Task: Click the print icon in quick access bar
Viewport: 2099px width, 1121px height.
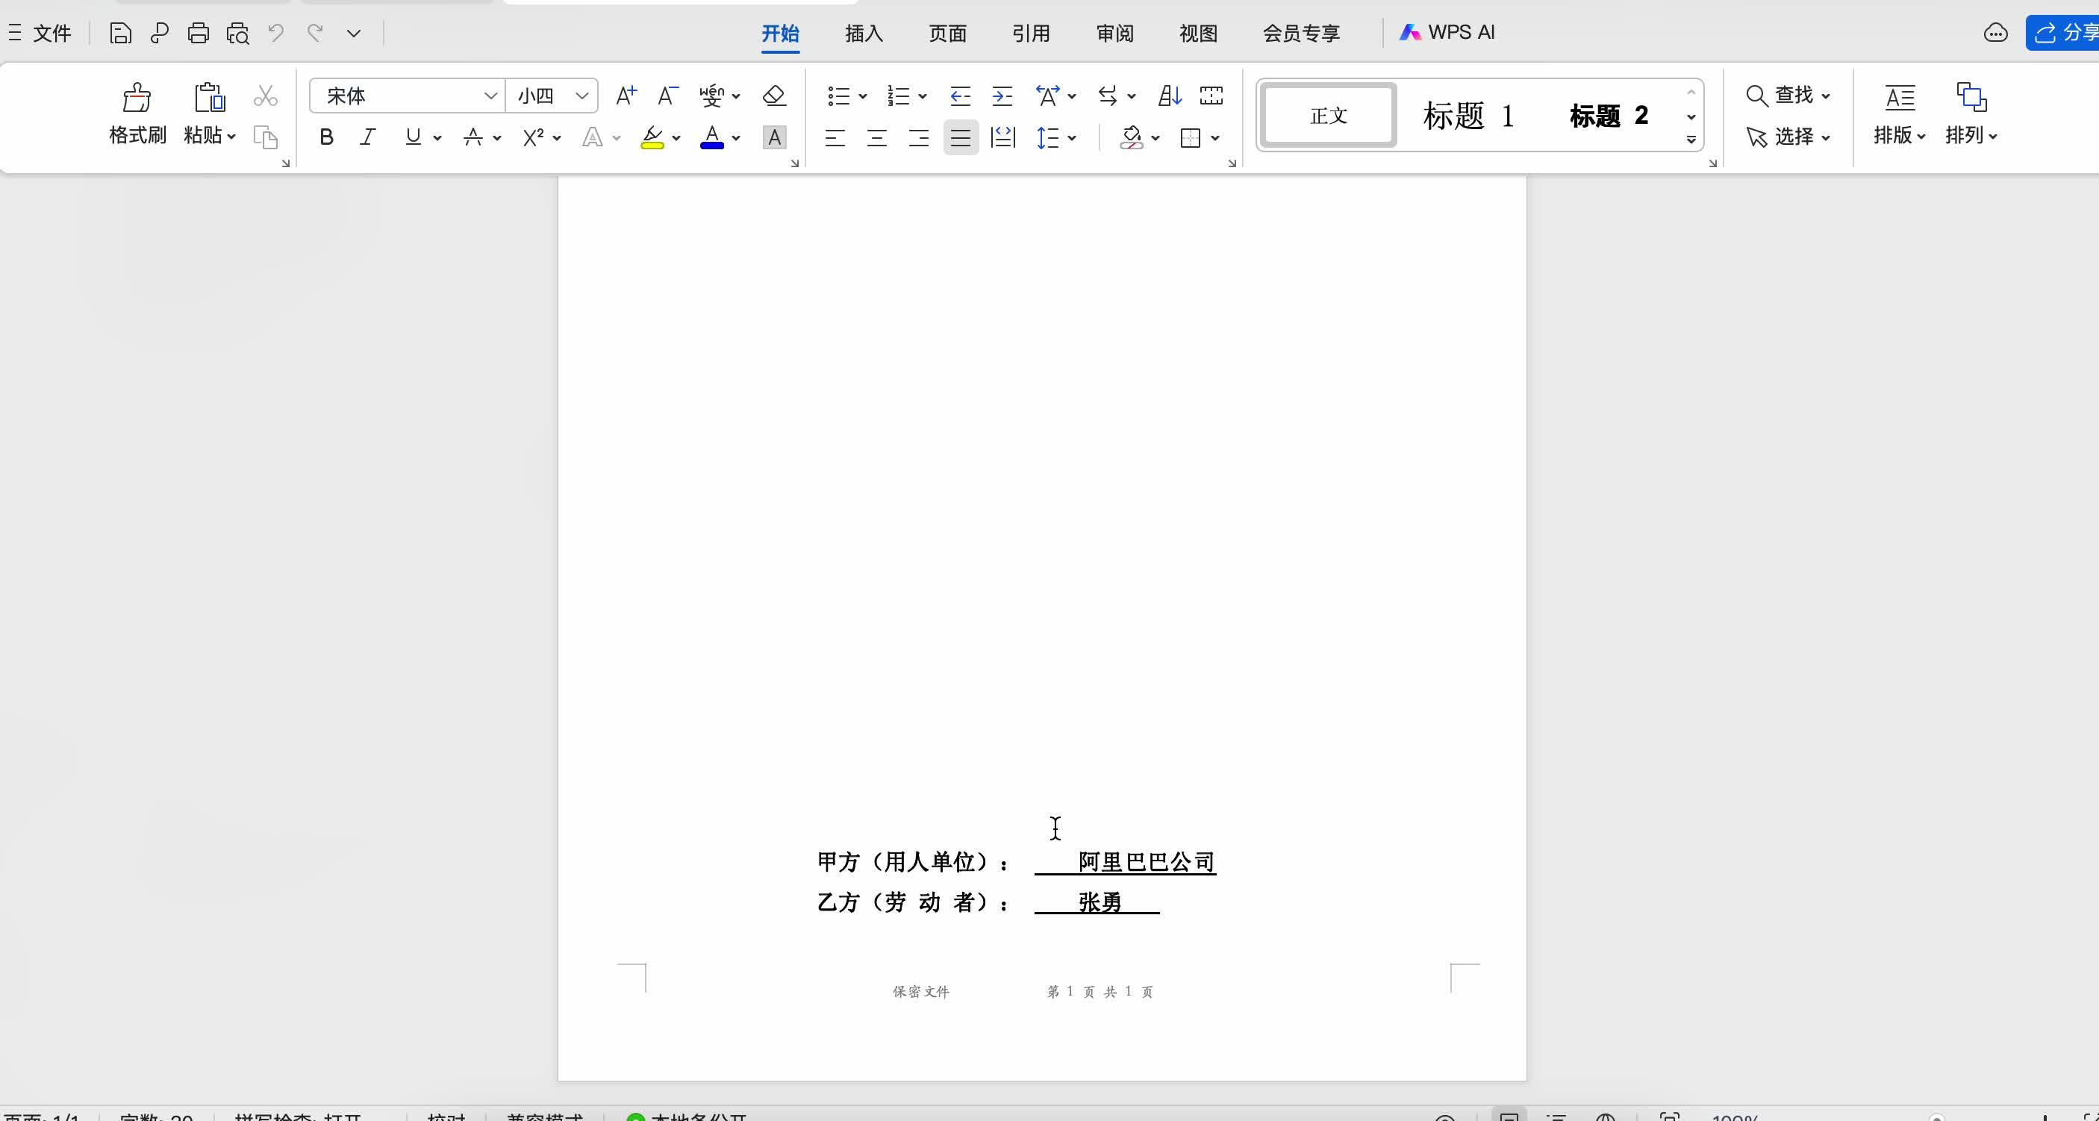Action: (x=198, y=33)
